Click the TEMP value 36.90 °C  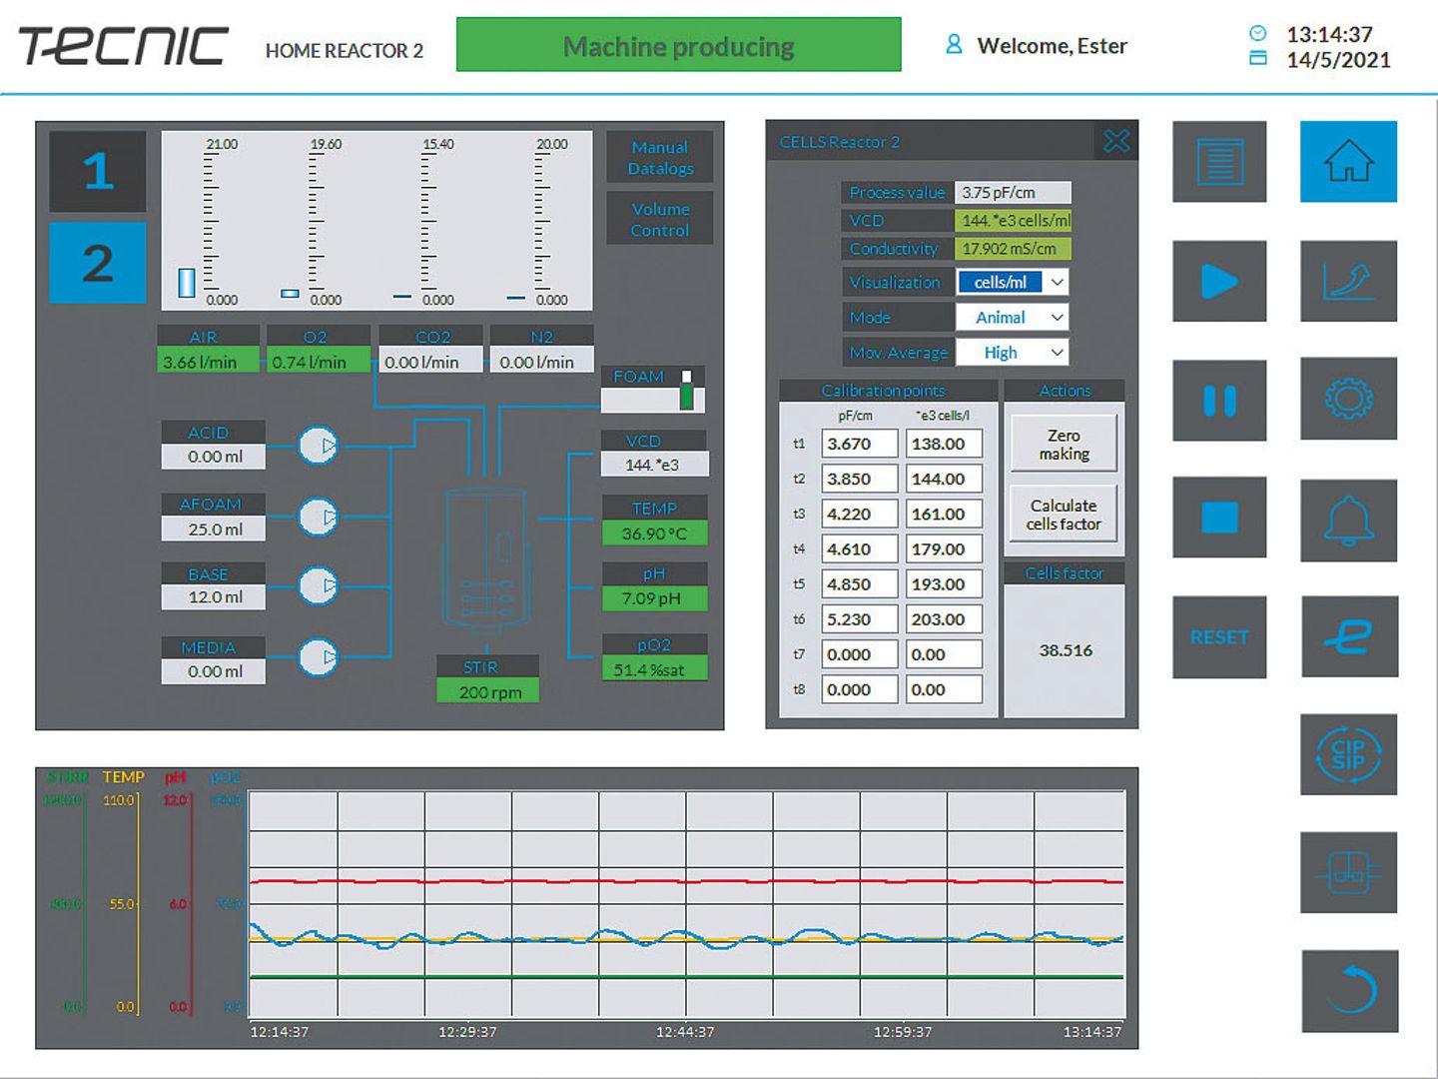[x=654, y=534]
